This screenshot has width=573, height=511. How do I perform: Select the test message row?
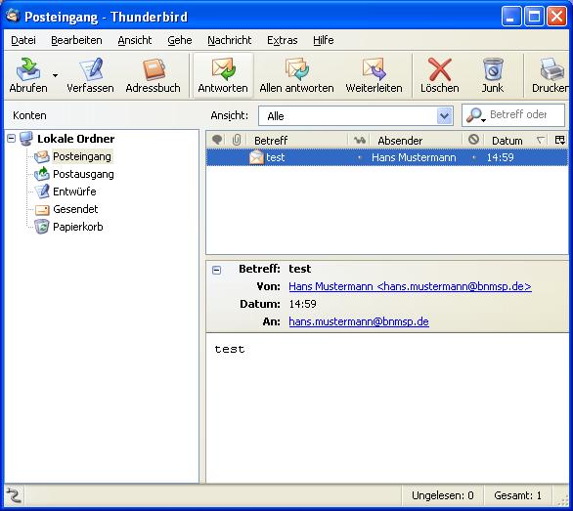[x=387, y=157]
